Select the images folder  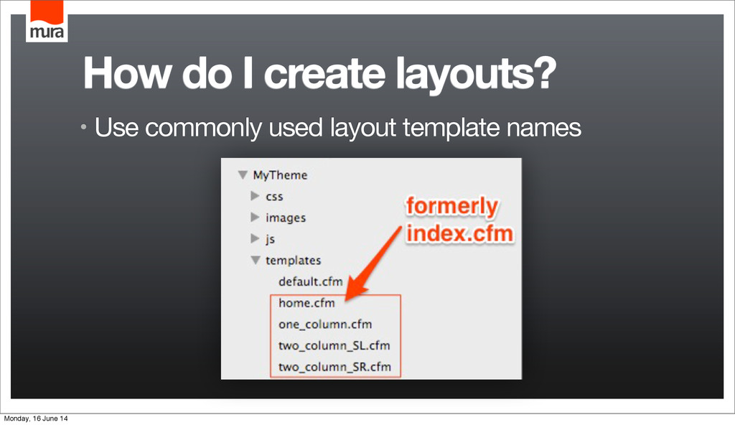pos(286,218)
